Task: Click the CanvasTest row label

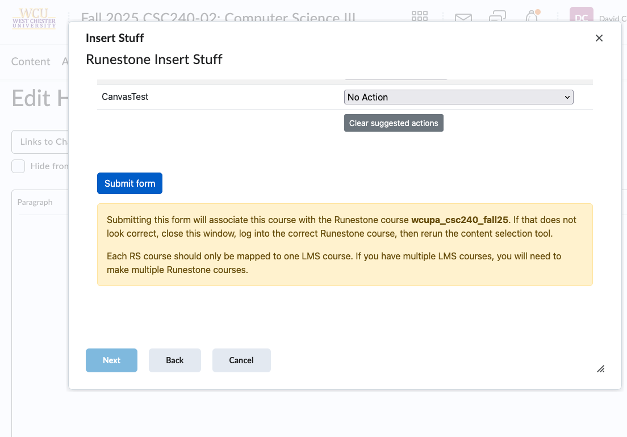Action: point(125,97)
